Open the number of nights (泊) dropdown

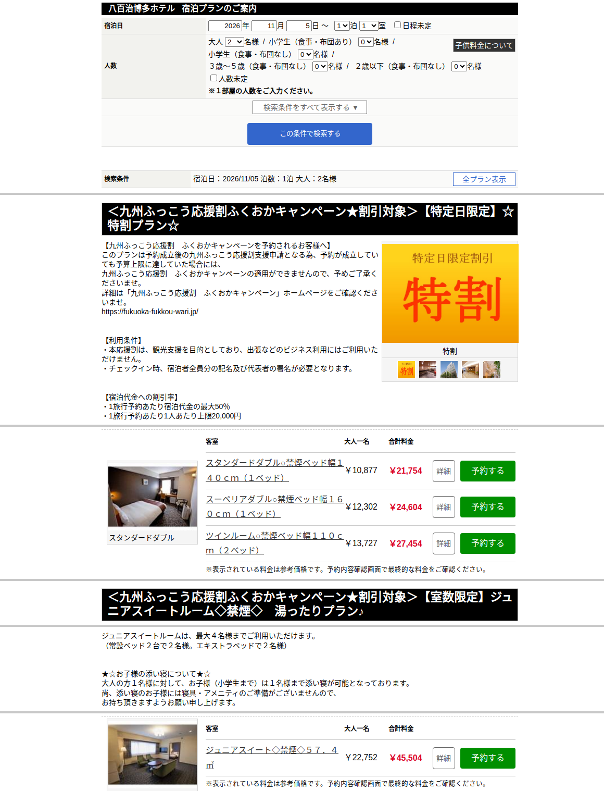pos(342,26)
